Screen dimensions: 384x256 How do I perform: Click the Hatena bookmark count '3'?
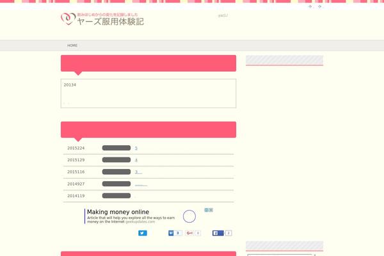pyautogui.click(x=178, y=233)
